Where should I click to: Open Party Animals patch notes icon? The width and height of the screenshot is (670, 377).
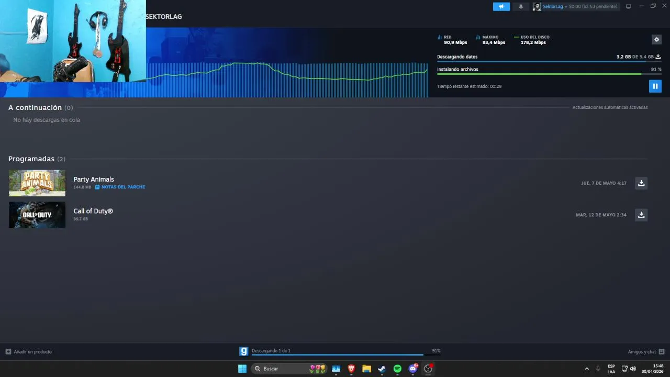point(97,187)
